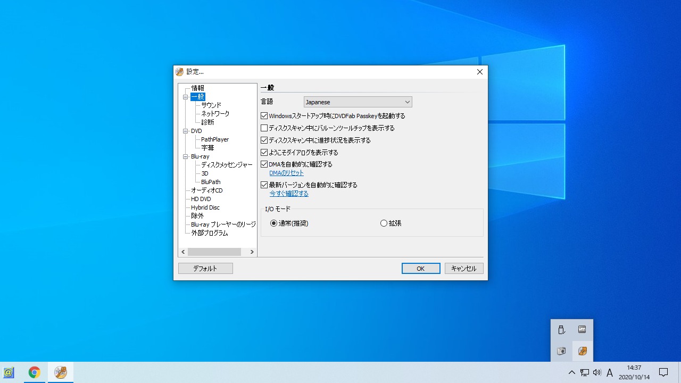Click the VMware tools tray icon
This screenshot has height=383, width=681.
point(583,330)
